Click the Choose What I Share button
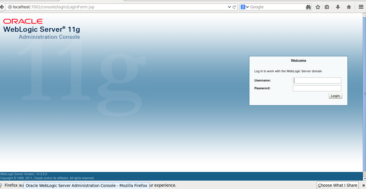 click(338, 185)
